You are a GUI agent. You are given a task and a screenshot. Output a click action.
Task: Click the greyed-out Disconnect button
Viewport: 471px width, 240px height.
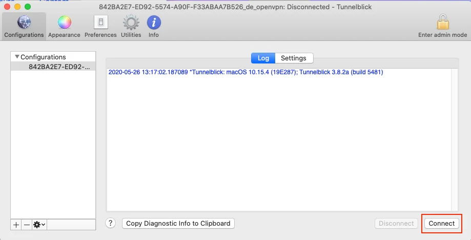coord(396,223)
